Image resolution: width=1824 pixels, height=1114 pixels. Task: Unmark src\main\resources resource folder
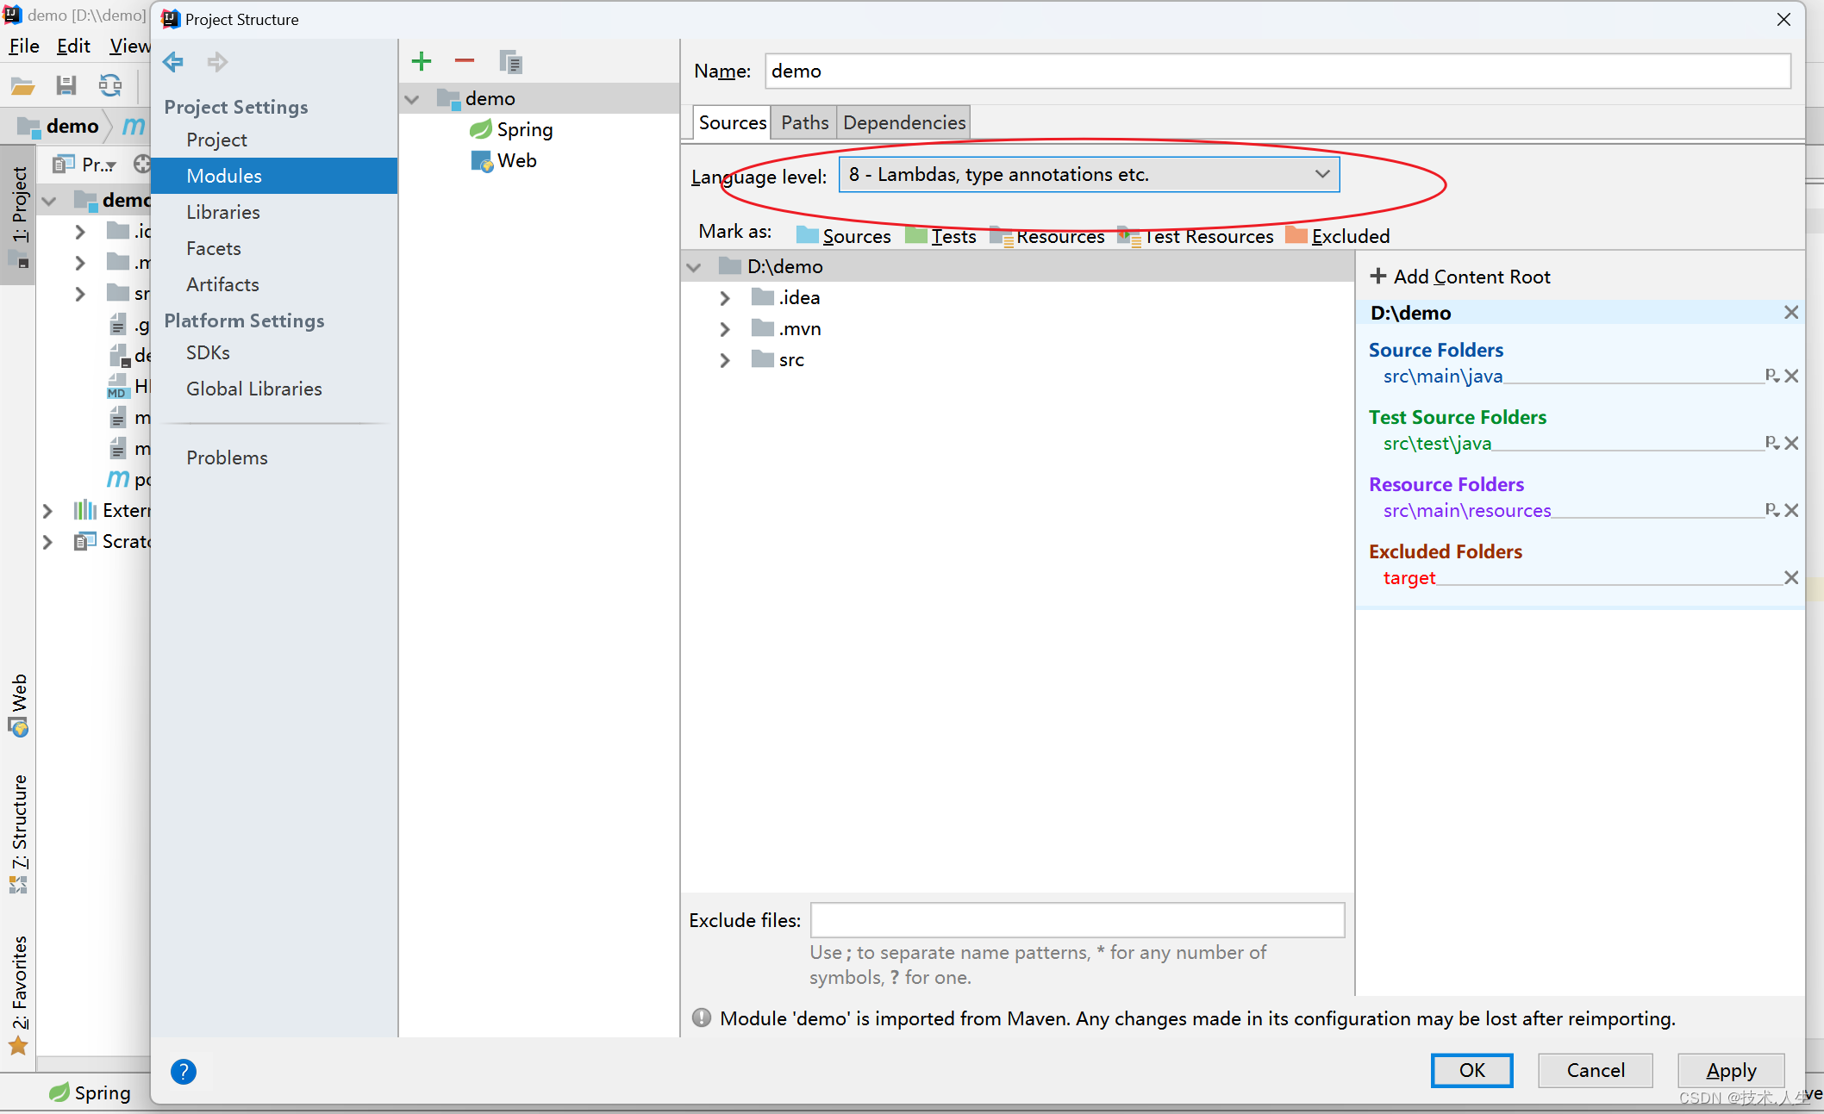1791,510
